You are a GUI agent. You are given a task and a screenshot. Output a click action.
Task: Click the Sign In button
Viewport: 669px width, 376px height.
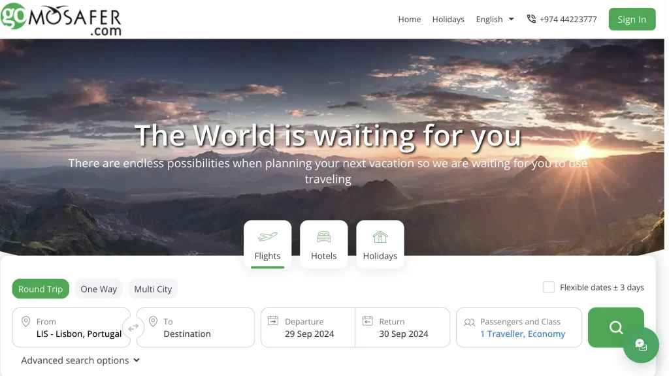click(632, 20)
